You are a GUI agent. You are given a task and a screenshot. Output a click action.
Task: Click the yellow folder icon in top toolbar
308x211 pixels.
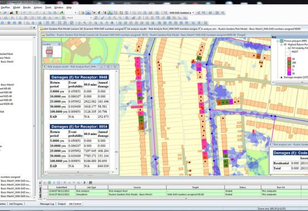pyautogui.click(x=83, y=13)
